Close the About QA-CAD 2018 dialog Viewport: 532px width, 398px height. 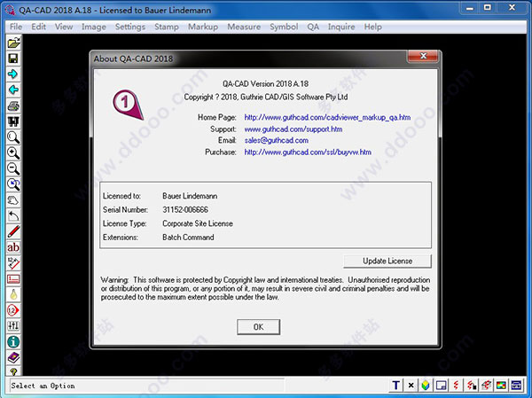click(x=423, y=56)
